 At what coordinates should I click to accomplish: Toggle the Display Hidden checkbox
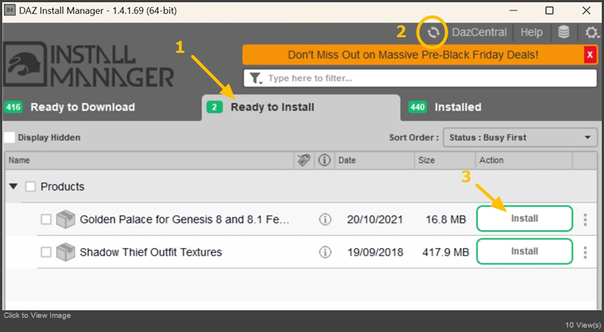pyautogui.click(x=9, y=137)
